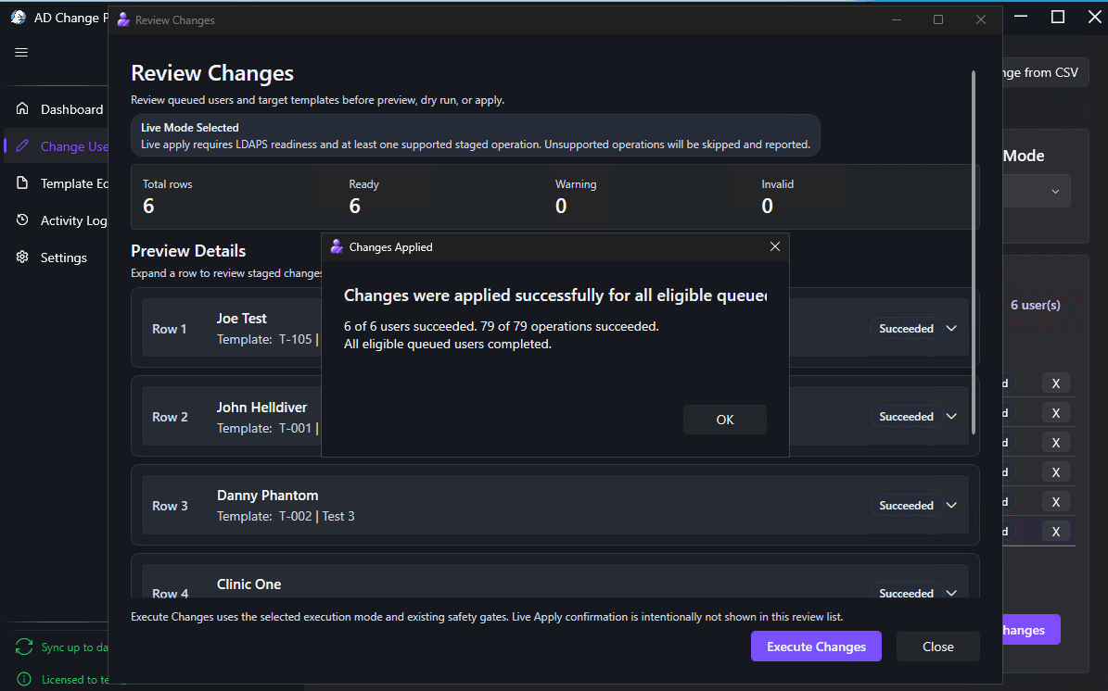
Task: Click OK in Changes Applied dialog
Action: [x=724, y=420]
